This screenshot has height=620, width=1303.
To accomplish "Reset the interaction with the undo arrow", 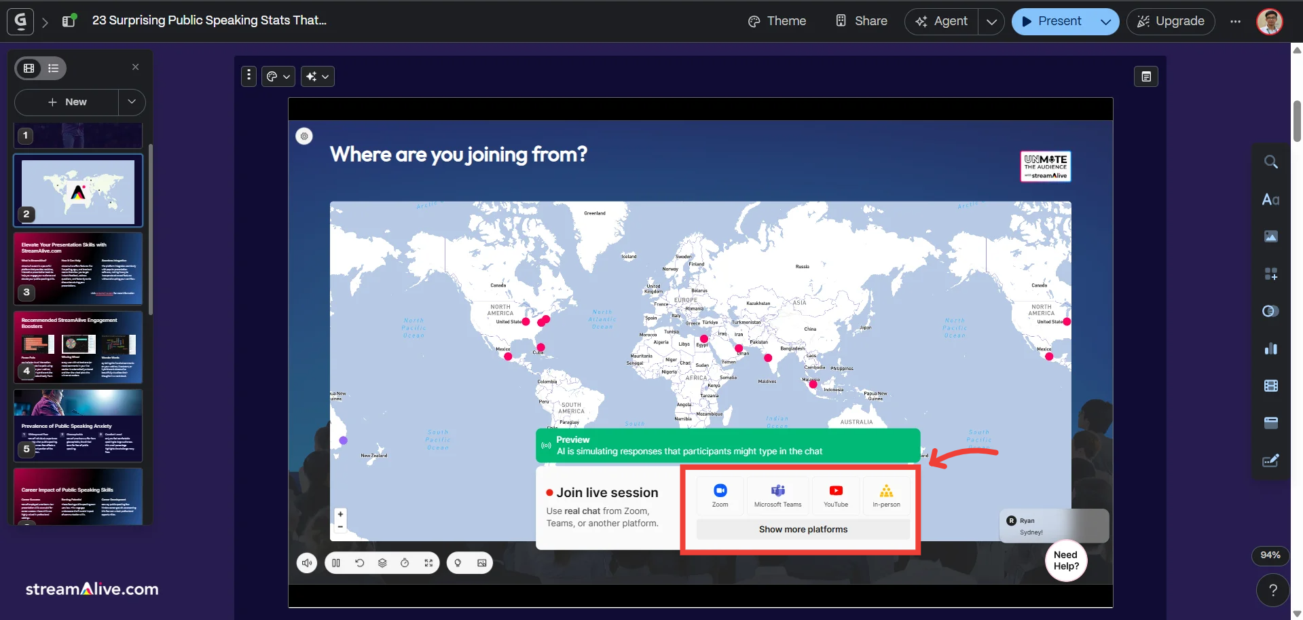I will pyautogui.click(x=359, y=563).
